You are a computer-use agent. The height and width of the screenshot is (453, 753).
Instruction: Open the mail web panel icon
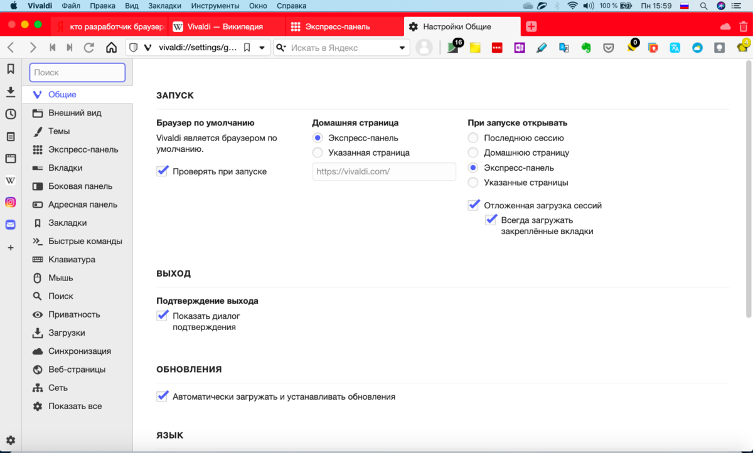pyautogui.click(x=11, y=225)
